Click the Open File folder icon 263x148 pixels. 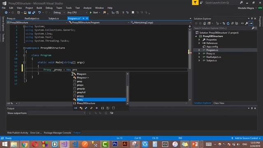25,13
